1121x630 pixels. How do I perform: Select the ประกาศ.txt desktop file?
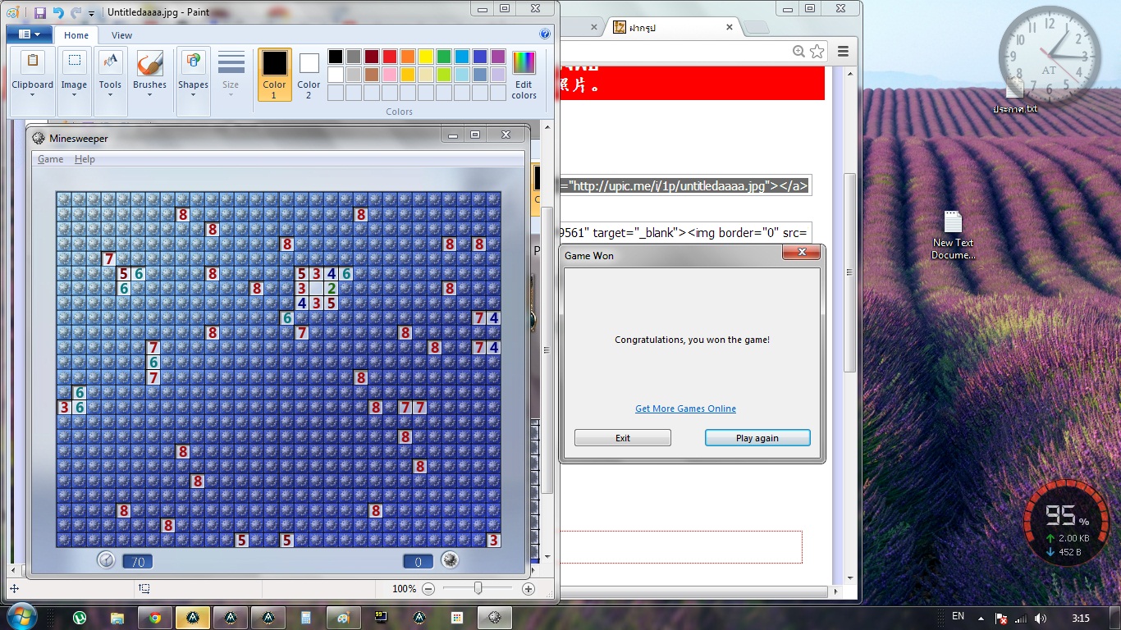click(x=1015, y=96)
